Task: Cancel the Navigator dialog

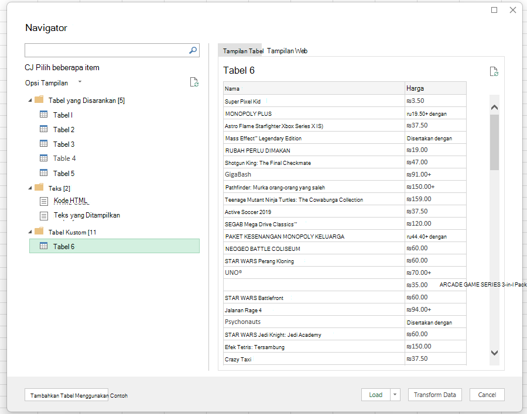Action: [x=487, y=395]
